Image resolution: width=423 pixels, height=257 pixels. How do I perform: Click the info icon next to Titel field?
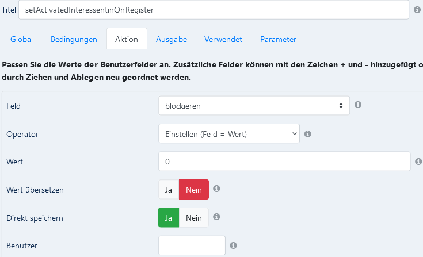click(417, 10)
